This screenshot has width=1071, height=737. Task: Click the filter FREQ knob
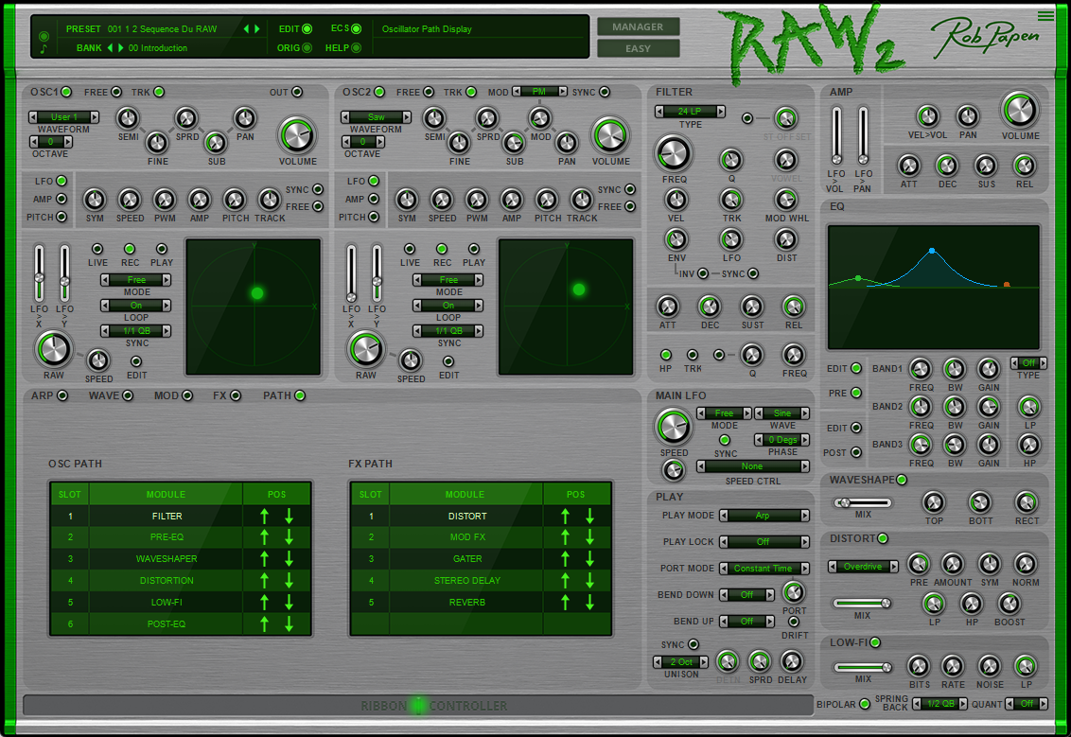click(x=674, y=152)
